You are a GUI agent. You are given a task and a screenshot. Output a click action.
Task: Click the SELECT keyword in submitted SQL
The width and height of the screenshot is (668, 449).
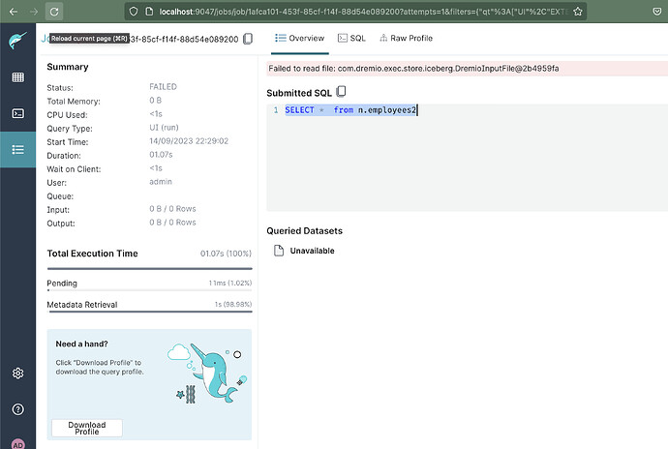(x=299, y=110)
